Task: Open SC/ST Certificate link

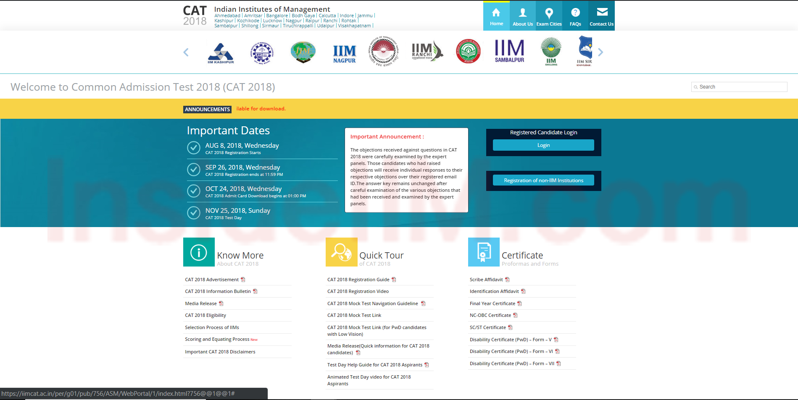Action: (488, 327)
